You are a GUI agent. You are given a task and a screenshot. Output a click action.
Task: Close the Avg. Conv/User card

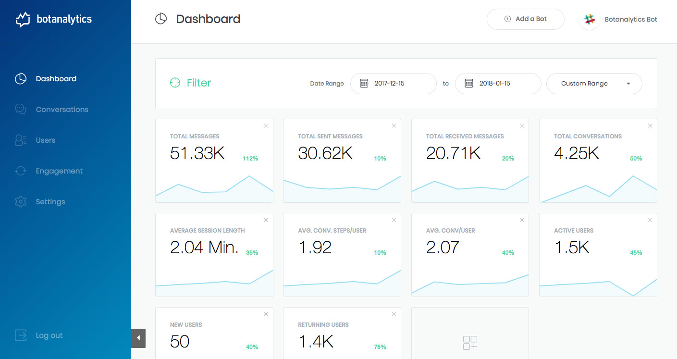522,220
